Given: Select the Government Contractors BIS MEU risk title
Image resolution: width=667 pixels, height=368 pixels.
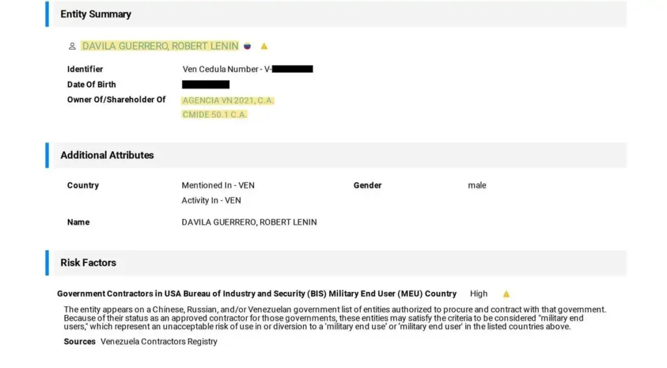Looking at the screenshot, I should point(257,294).
